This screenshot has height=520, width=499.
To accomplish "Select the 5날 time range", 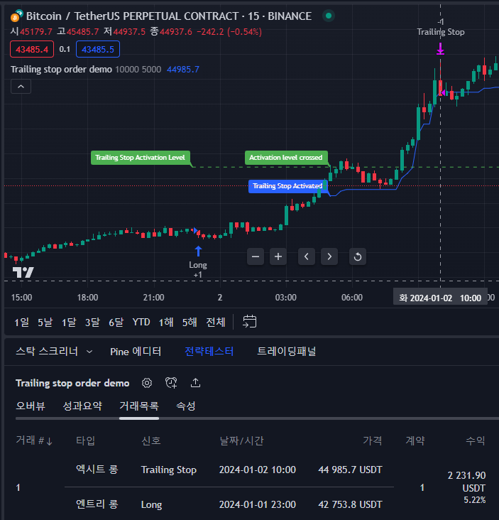I will [x=45, y=322].
